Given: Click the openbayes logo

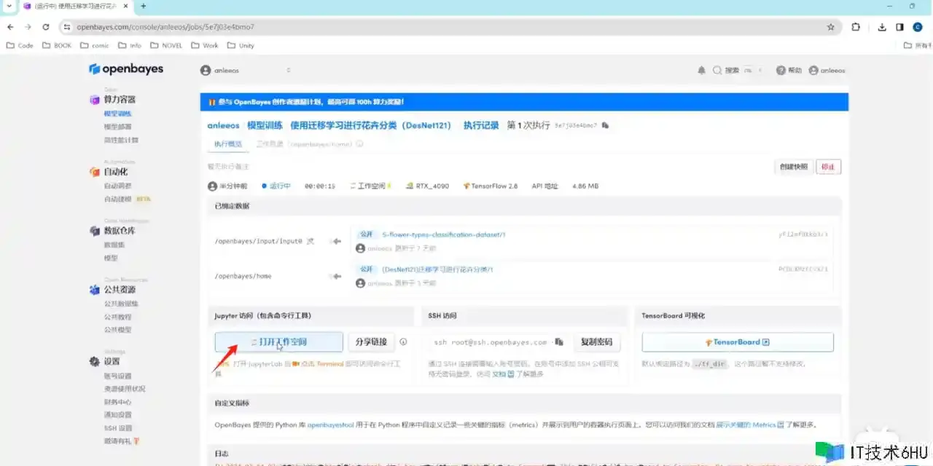Looking at the screenshot, I should click(126, 69).
